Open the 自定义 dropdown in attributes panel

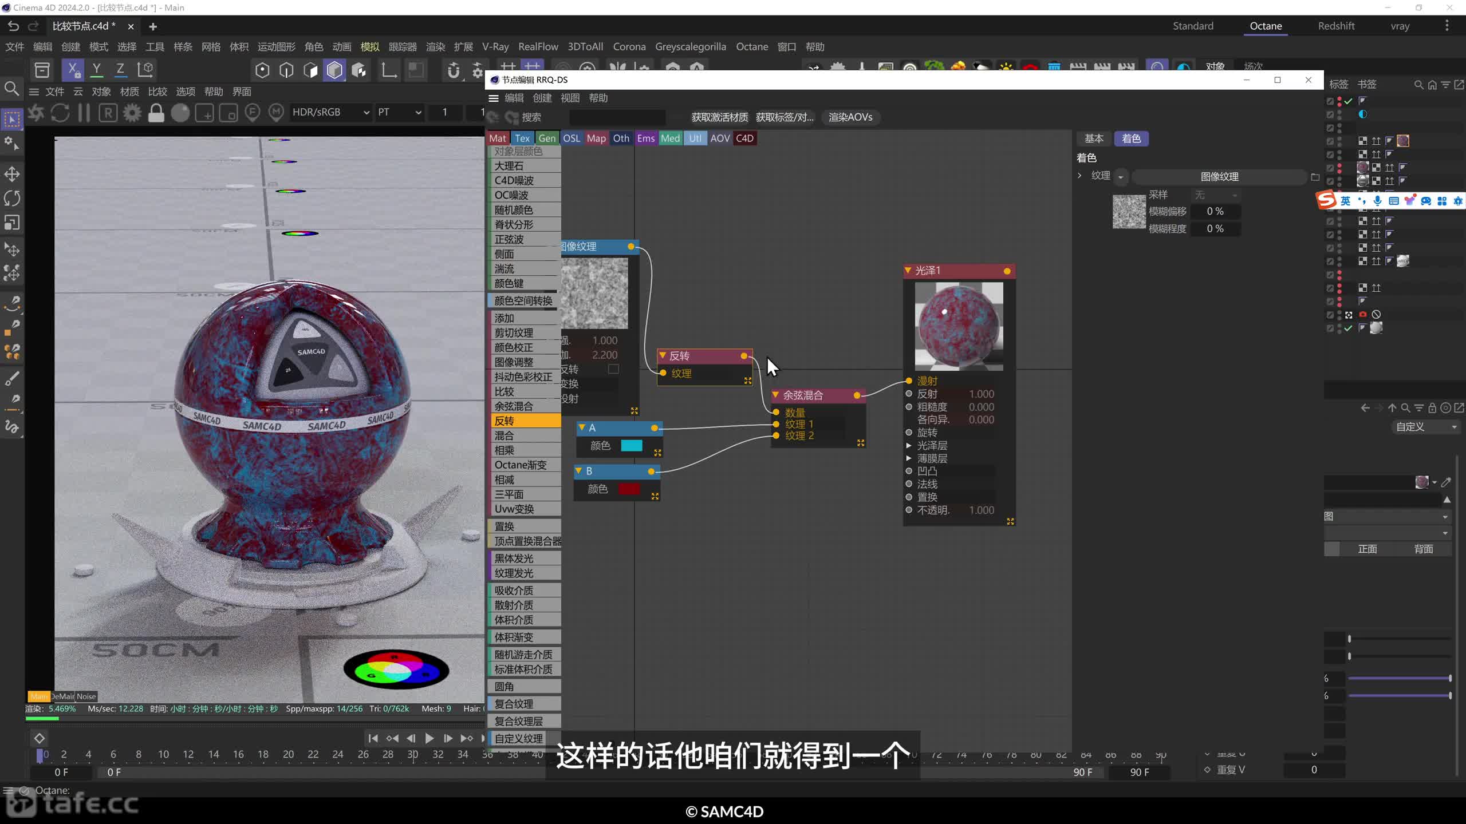pos(1426,427)
